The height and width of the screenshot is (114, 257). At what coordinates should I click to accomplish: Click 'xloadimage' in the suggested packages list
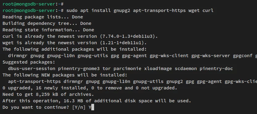[x=158, y=69]
